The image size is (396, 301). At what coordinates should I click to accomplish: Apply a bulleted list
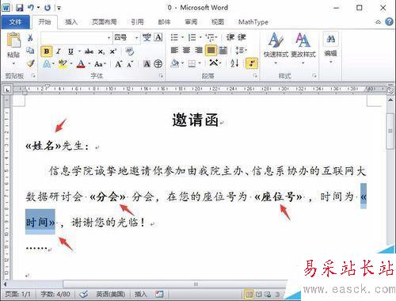174,37
